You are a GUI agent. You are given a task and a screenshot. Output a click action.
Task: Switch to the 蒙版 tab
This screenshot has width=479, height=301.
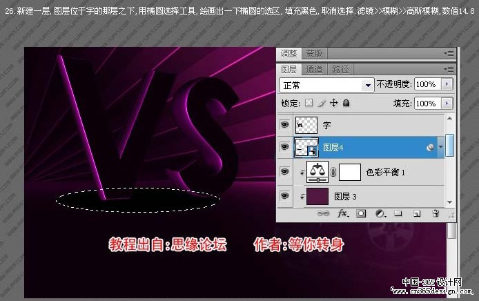[314, 53]
